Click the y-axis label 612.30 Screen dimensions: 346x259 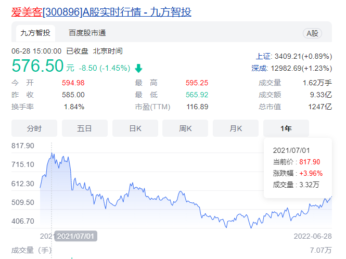pos(23,184)
